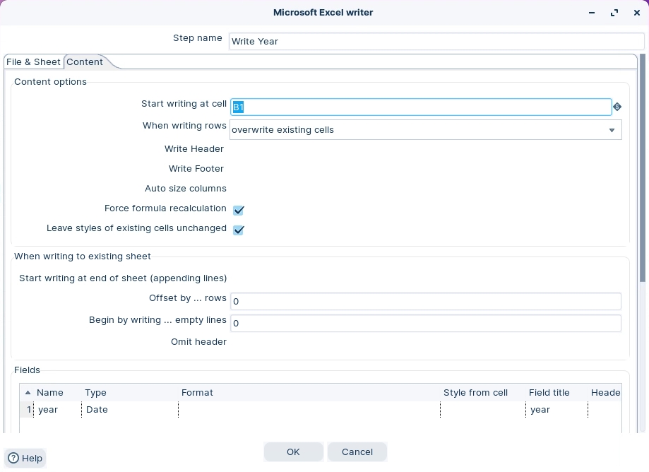Viewport: 649px width, 472px height.
Task: Click the vertical scrollbar on the right
Action: [x=642, y=170]
